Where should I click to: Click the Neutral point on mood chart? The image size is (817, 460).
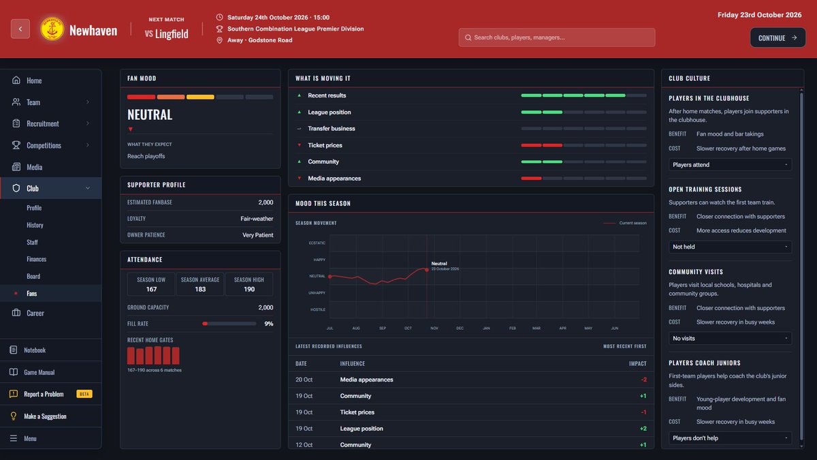tap(427, 270)
